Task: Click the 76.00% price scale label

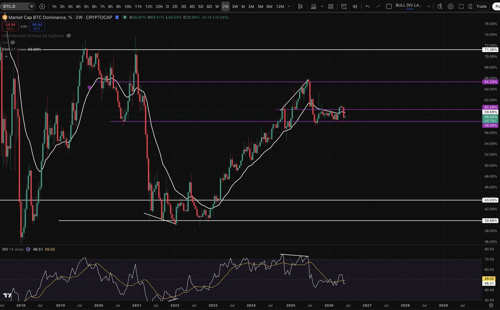Action: coord(491,24)
